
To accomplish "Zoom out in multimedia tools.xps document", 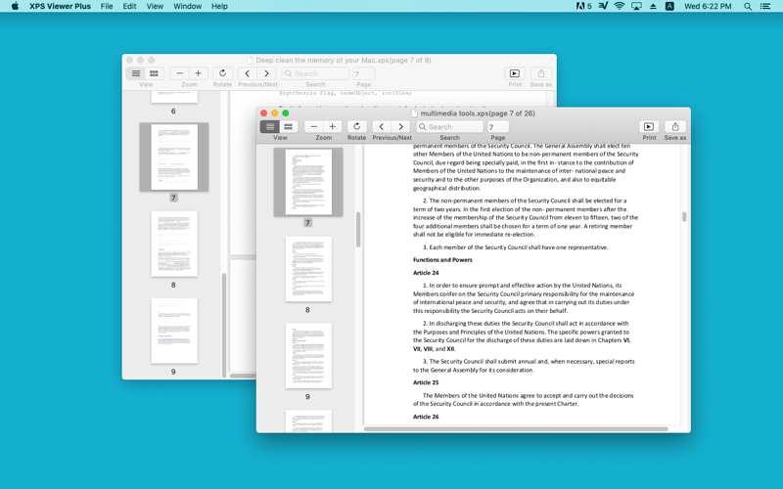I will tap(313, 127).
